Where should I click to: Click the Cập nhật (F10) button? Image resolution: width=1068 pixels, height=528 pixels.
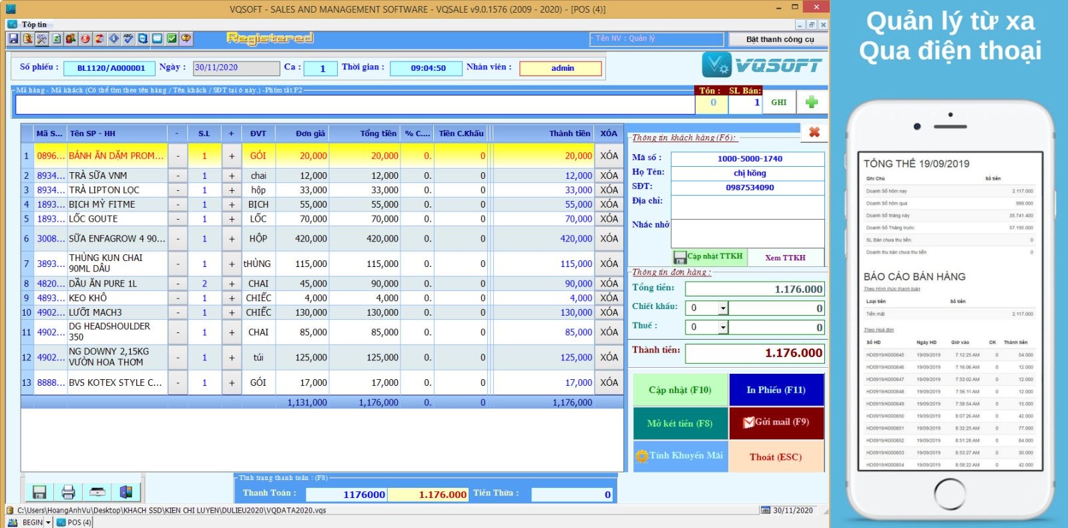(680, 390)
